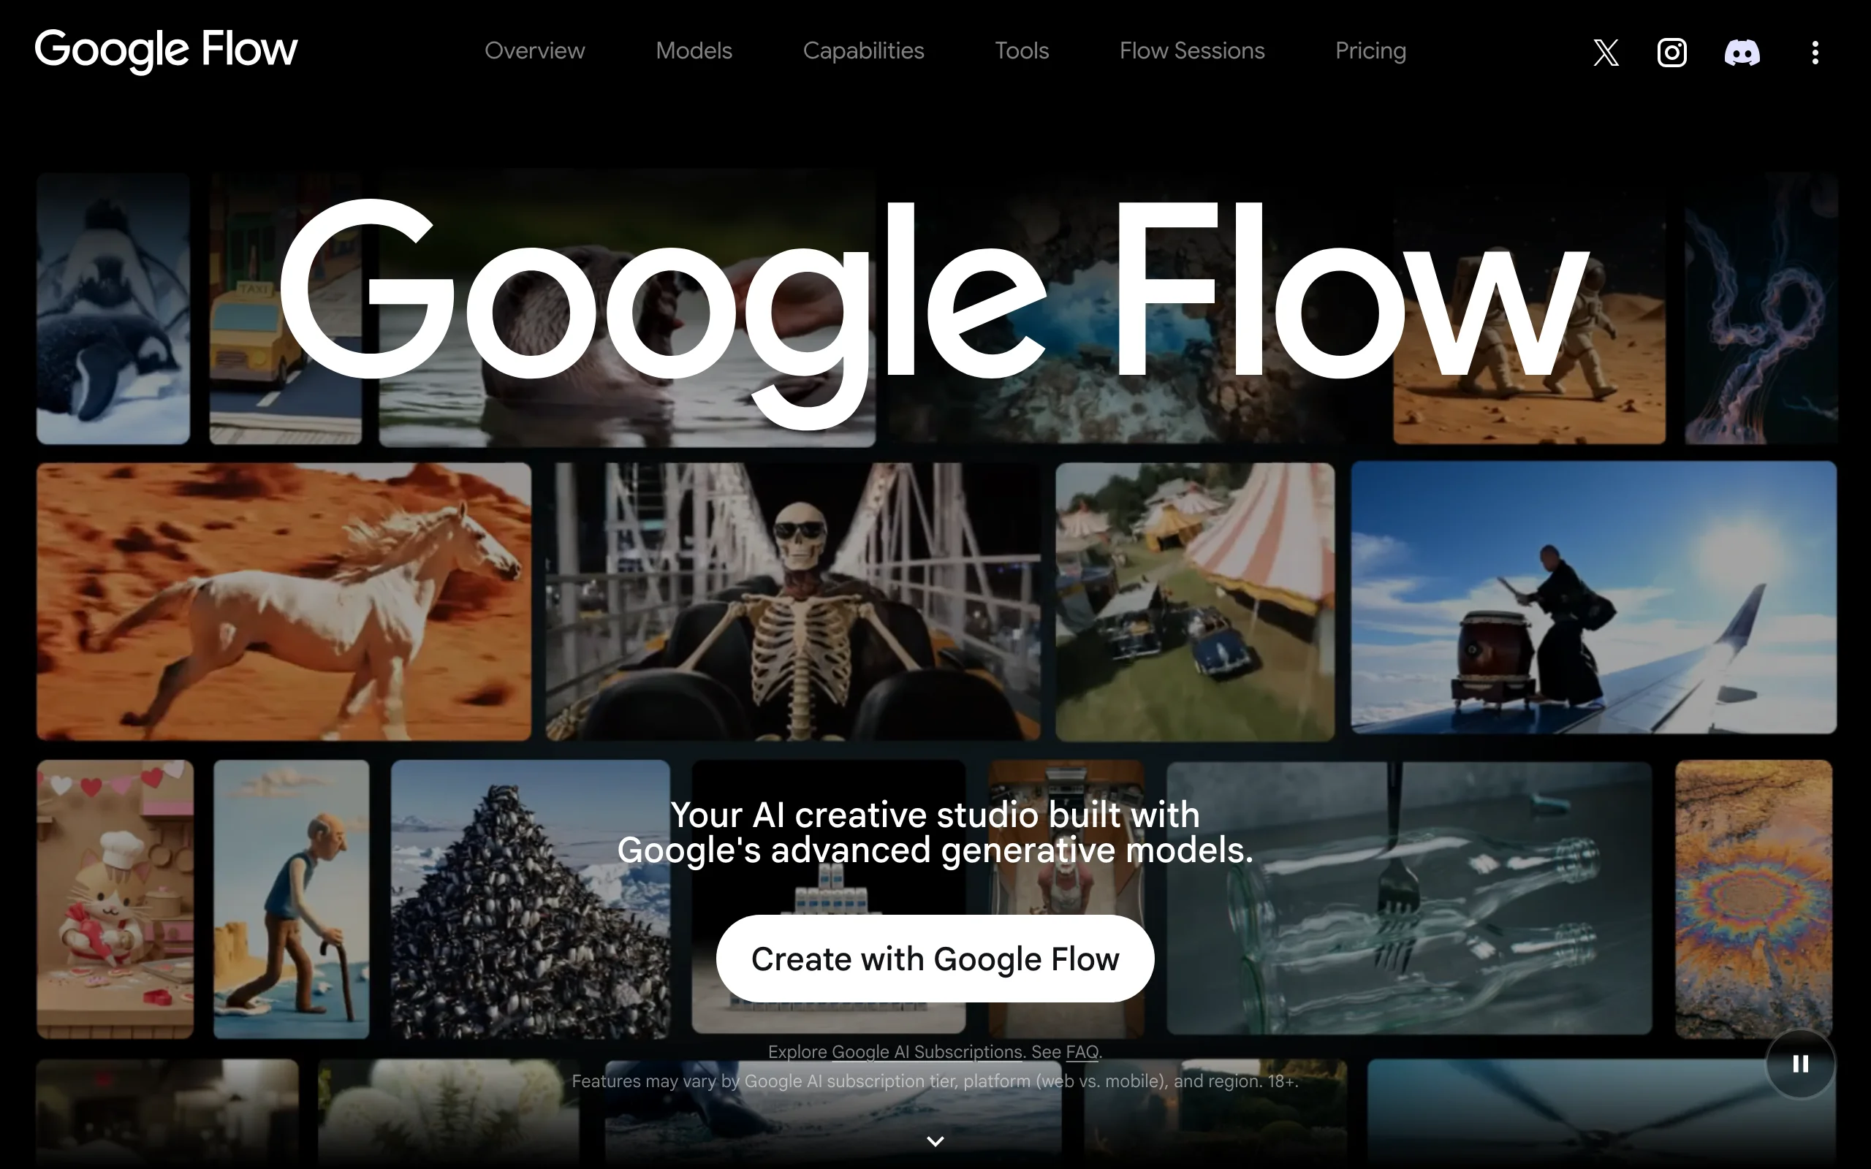This screenshot has width=1871, height=1169.
Task: Click the Google Flow logo in the header
Action: point(165,51)
